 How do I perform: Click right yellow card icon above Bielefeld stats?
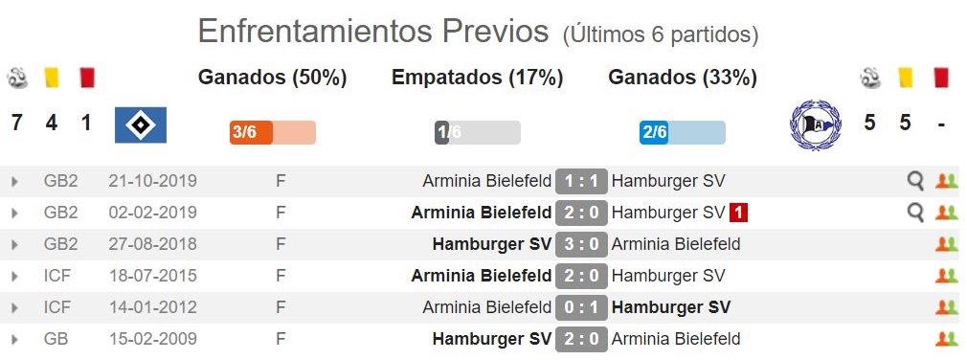pyautogui.click(x=906, y=78)
